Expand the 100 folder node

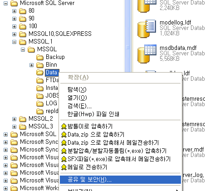point(14,26)
